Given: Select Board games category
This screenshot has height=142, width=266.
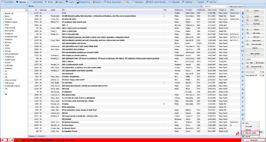Looking at the screenshot, I should [x=10, y=31].
